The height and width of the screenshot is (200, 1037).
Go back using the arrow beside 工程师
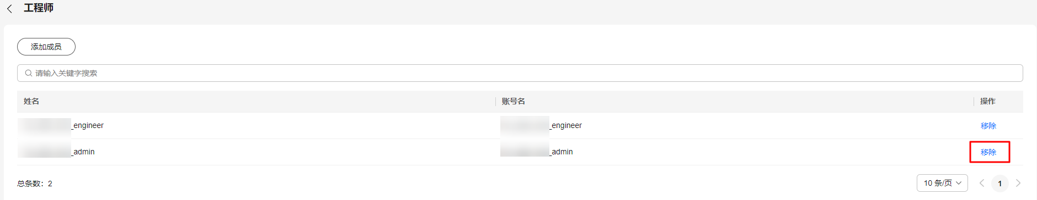coord(9,9)
